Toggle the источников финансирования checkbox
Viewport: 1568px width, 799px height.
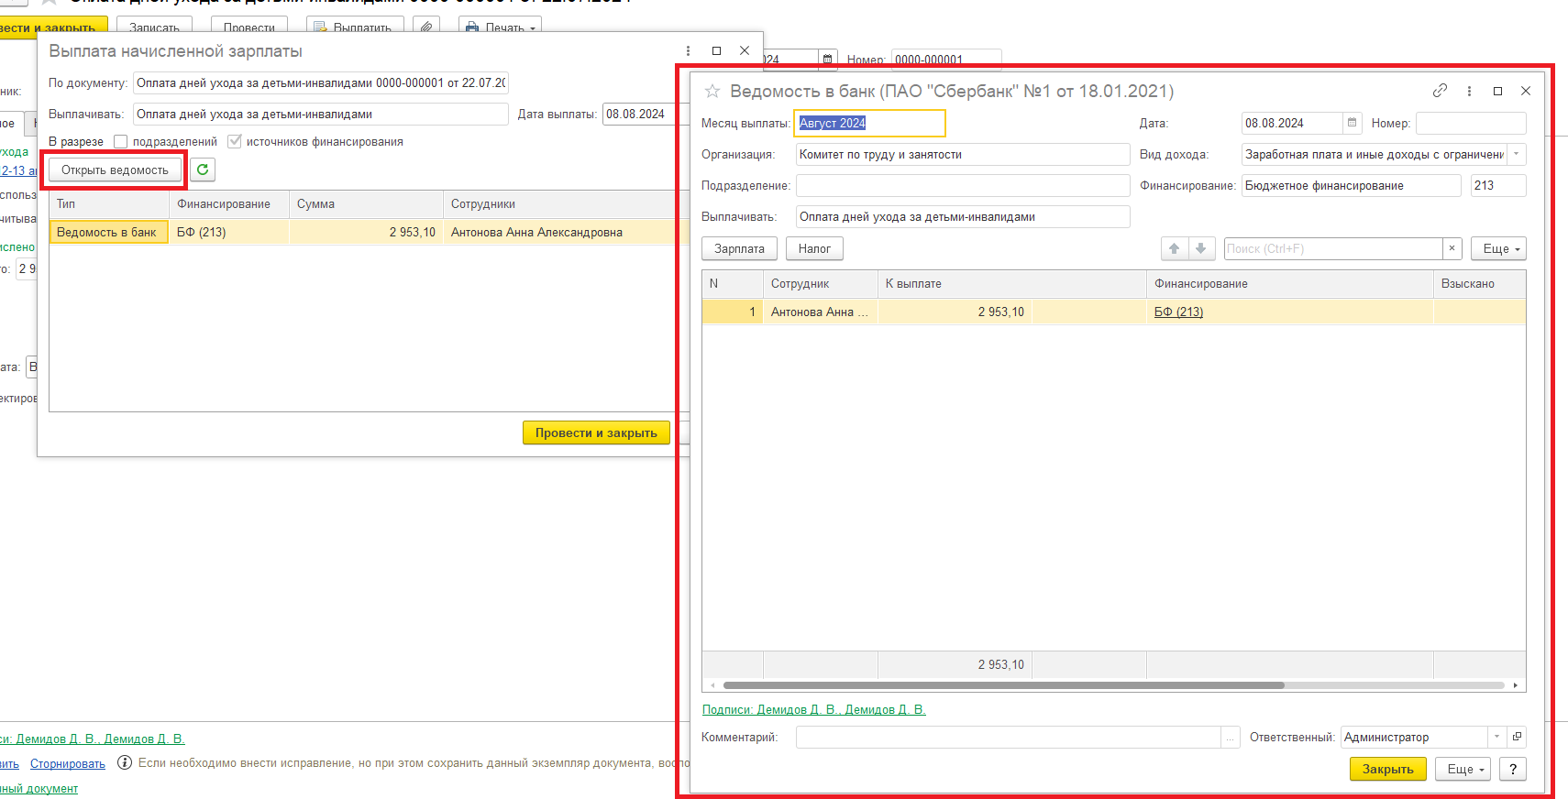pyautogui.click(x=234, y=141)
